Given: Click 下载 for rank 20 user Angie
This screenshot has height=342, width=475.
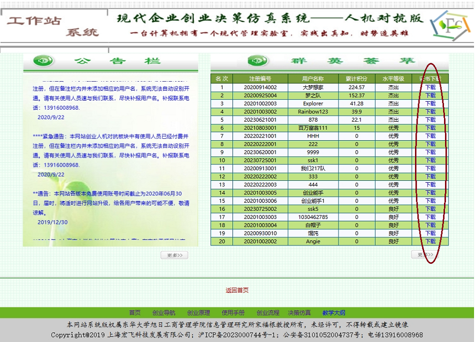Looking at the screenshot, I should click(x=430, y=241).
